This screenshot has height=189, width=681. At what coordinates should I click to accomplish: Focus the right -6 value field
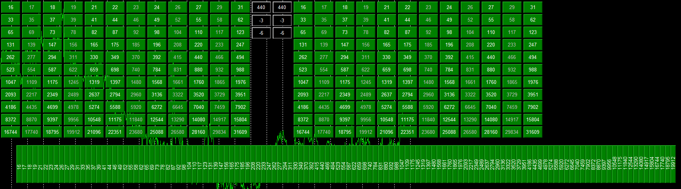click(282, 33)
